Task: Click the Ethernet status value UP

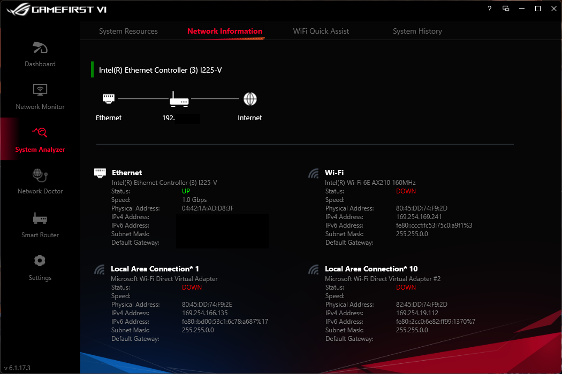Action: point(186,191)
